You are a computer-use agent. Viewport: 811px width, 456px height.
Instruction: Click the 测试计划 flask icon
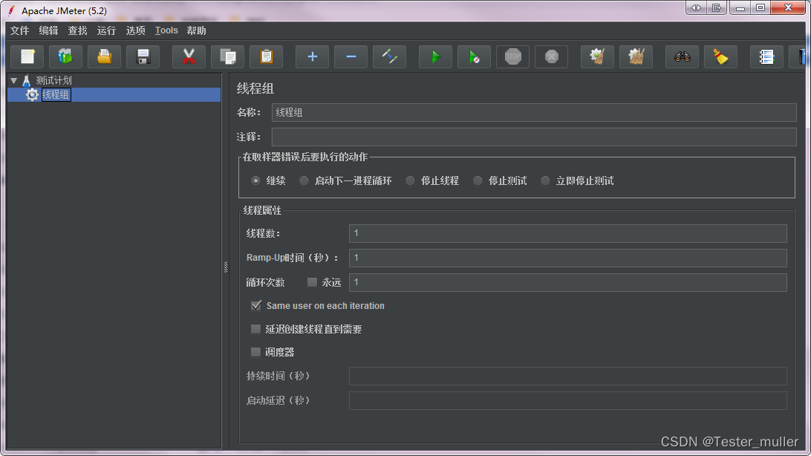coord(27,81)
